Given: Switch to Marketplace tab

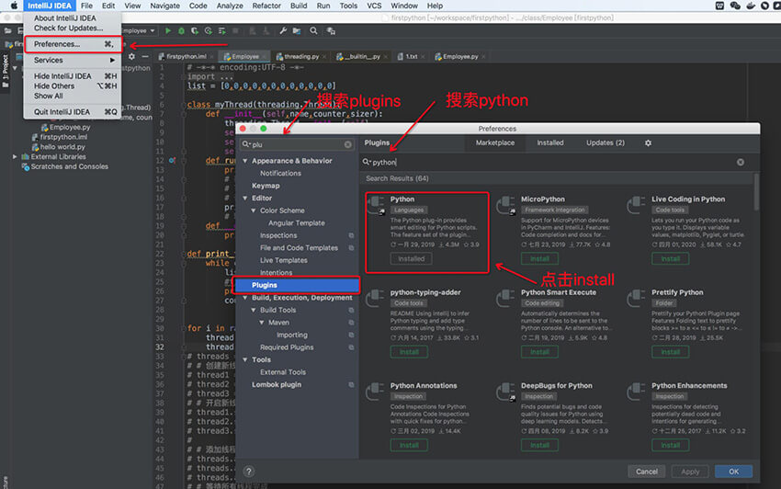Looking at the screenshot, I should point(495,143).
